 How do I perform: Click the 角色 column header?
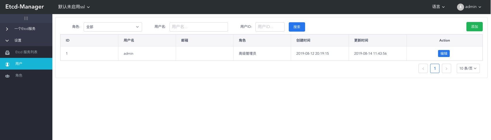[262, 40]
